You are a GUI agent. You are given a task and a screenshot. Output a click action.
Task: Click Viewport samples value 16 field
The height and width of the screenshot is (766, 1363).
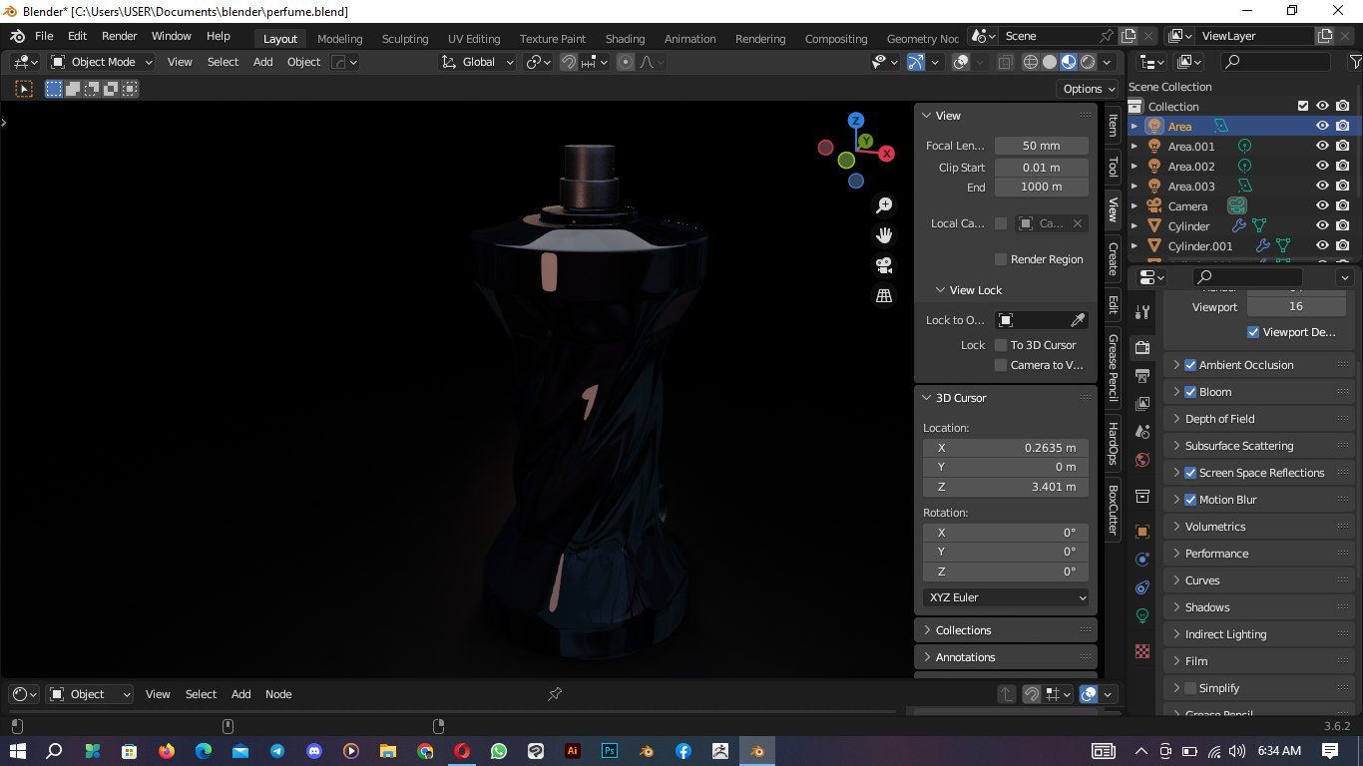[1296, 307]
